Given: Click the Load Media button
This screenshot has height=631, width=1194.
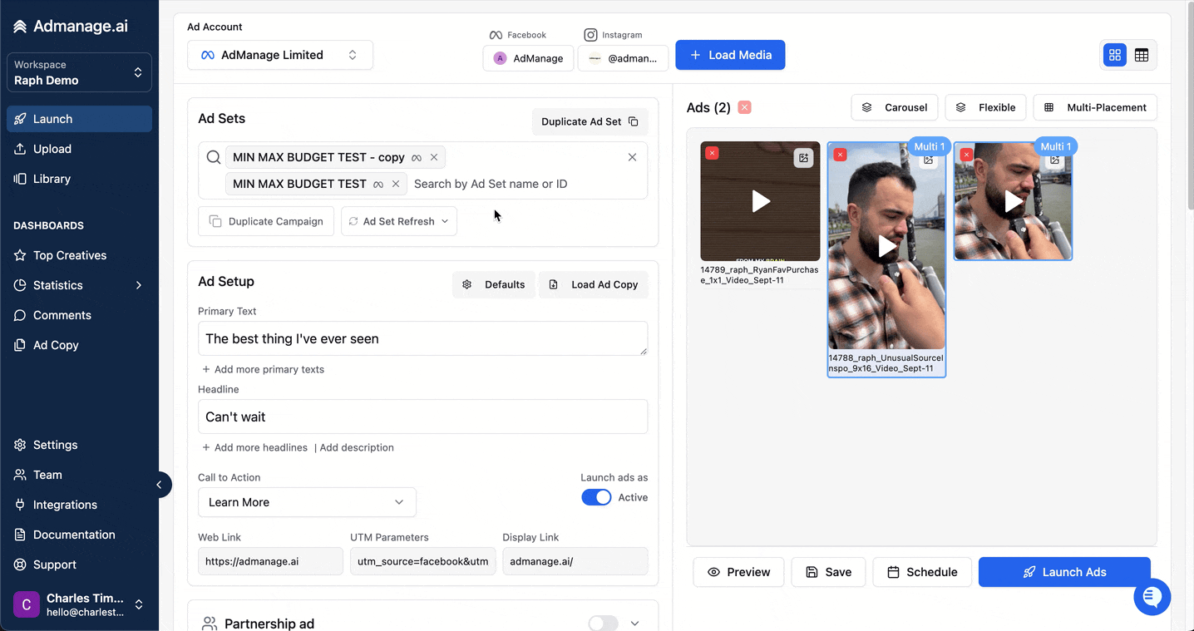Looking at the screenshot, I should [x=730, y=55].
